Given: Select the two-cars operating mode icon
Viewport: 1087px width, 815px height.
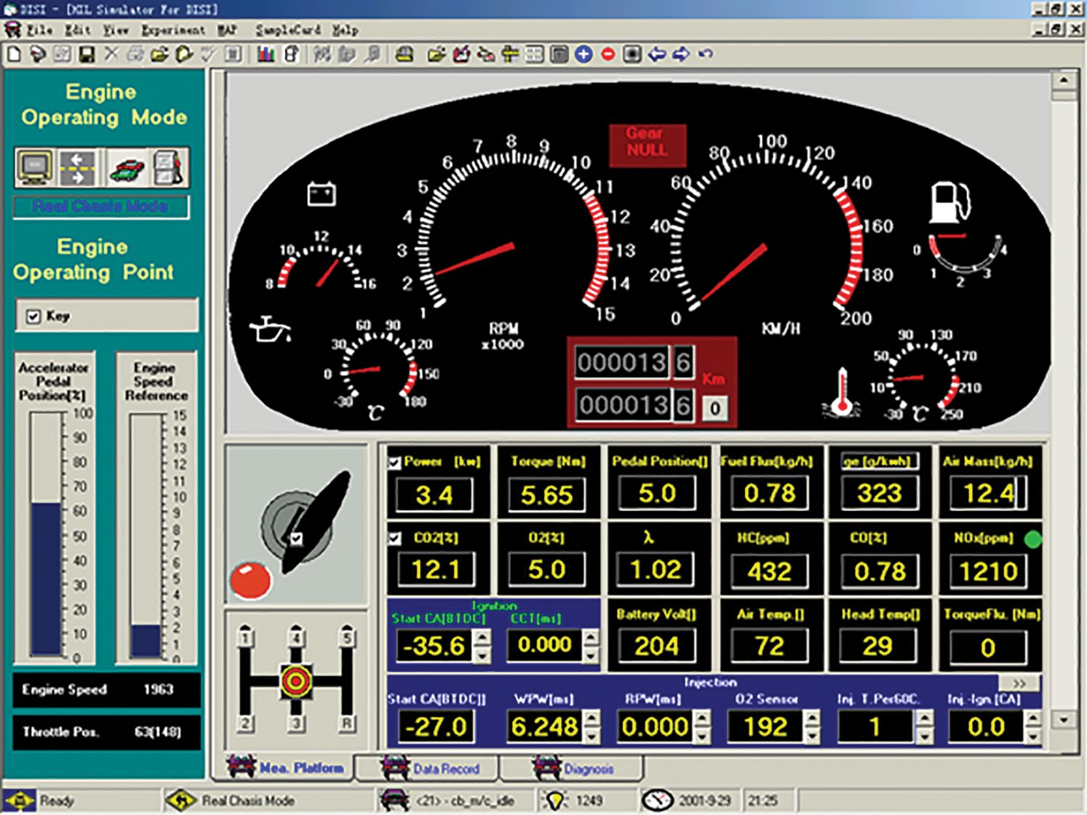Looking at the screenshot, I should pyautogui.click(x=127, y=169).
